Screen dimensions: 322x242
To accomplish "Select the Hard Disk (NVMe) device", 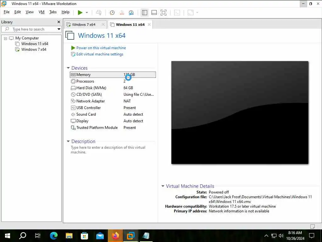I will pos(113,88).
